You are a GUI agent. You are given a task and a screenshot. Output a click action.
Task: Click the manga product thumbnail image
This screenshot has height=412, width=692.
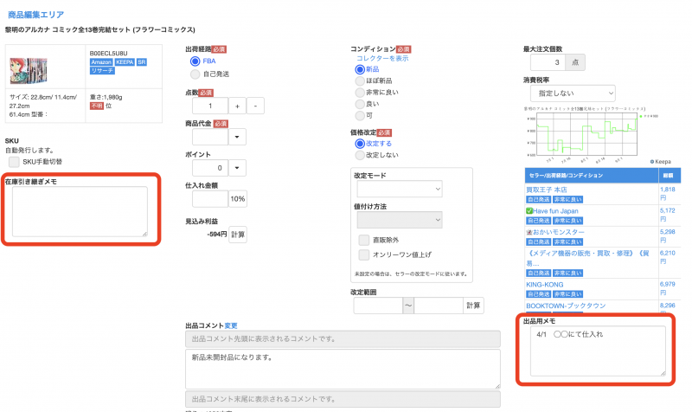[29, 71]
